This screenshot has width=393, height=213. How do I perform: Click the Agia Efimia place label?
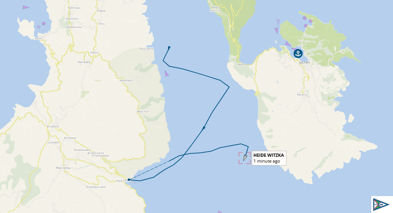(x=124, y=181)
